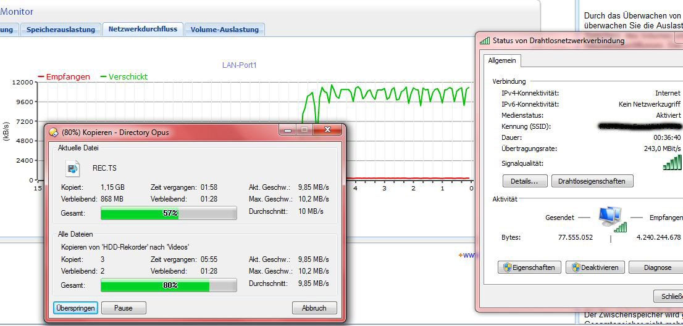The height and width of the screenshot is (326, 683).
Task: Close the Directory Opus copy dialog
Action: pos(328,130)
